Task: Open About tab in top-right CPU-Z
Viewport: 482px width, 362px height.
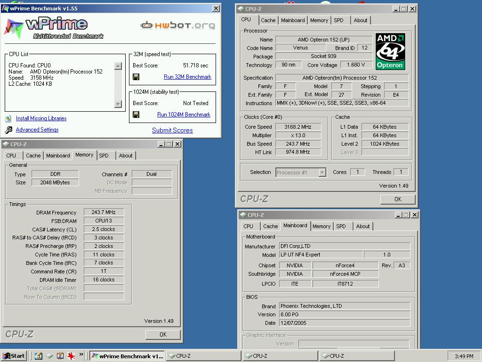Action: tap(361, 20)
